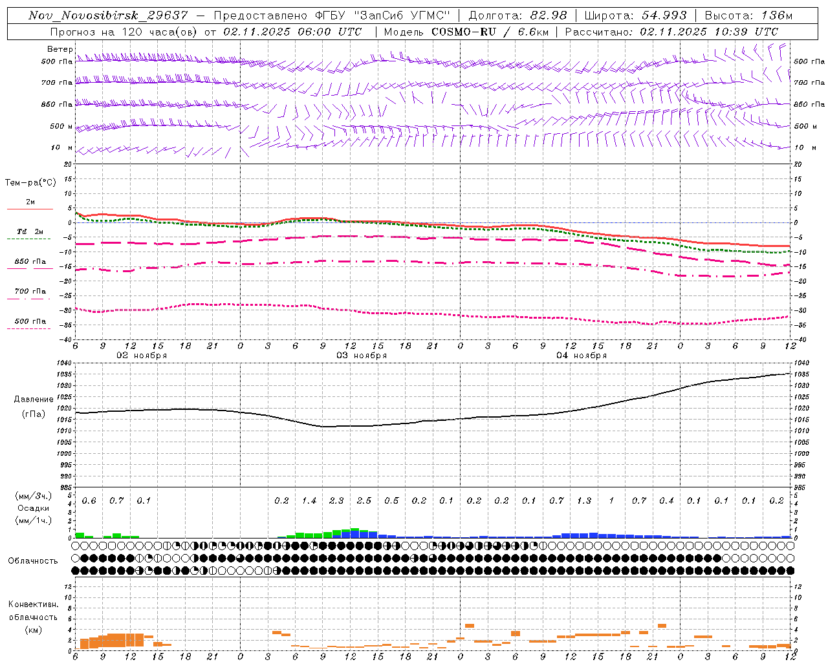Click the (мм/3ч.) units label
This screenshot has width=828, height=662.
click(33, 496)
